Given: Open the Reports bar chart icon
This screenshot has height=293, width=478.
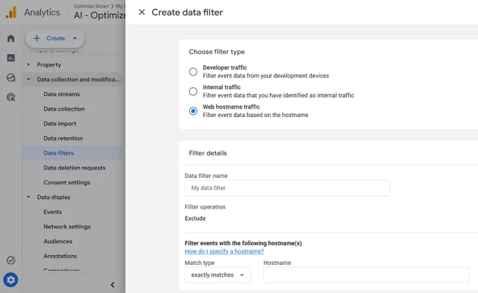Looking at the screenshot, I should point(11,57).
